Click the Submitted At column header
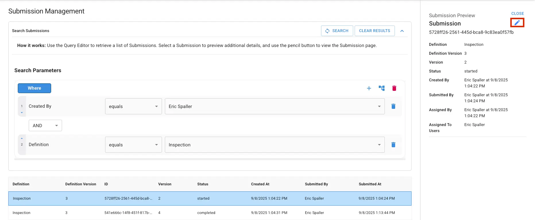 (370, 184)
